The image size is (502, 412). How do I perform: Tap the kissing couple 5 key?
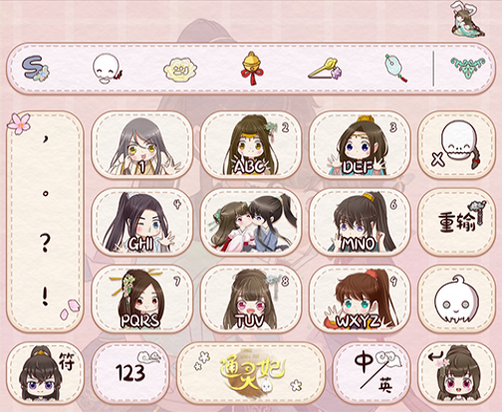pos(251,222)
